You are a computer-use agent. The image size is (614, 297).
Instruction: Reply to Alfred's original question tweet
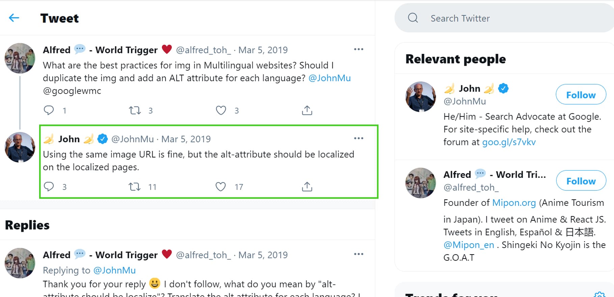49,110
